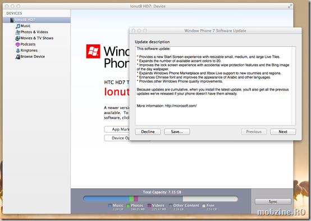Minimize the Software Update dialog
This screenshot has width=311, height=221.
[139, 30]
